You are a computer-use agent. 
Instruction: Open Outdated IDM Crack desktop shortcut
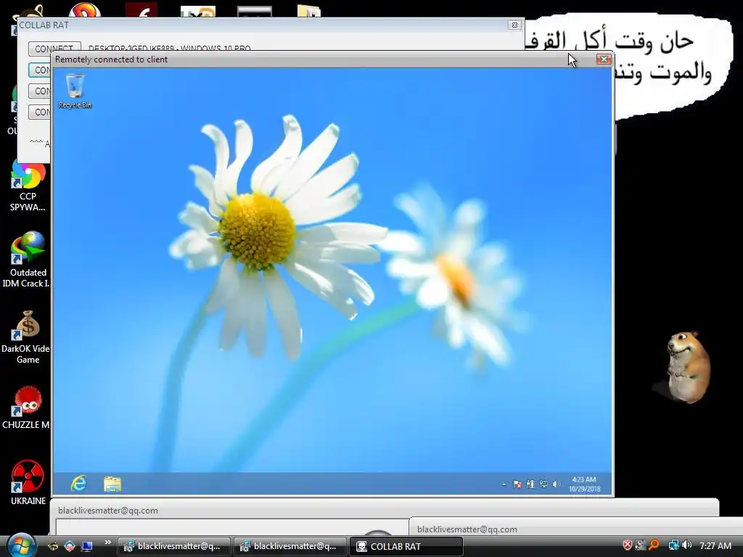click(27, 260)
